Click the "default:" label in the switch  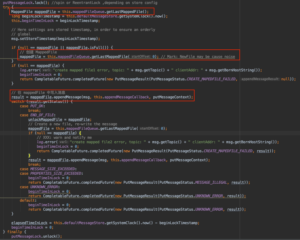[28, 200]
